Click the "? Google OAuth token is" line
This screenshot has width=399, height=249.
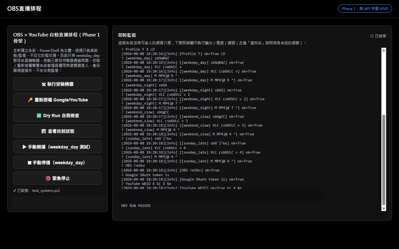145,175
